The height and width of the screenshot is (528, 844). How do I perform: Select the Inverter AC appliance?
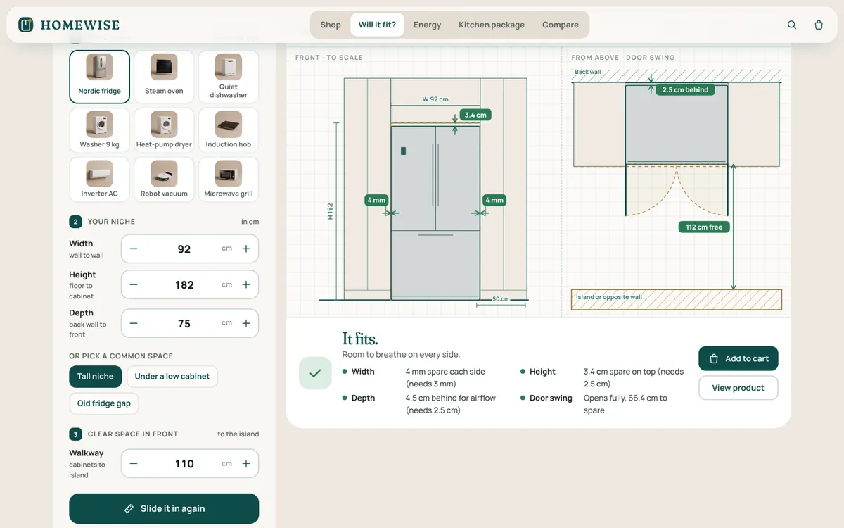[x=100, y=180]
